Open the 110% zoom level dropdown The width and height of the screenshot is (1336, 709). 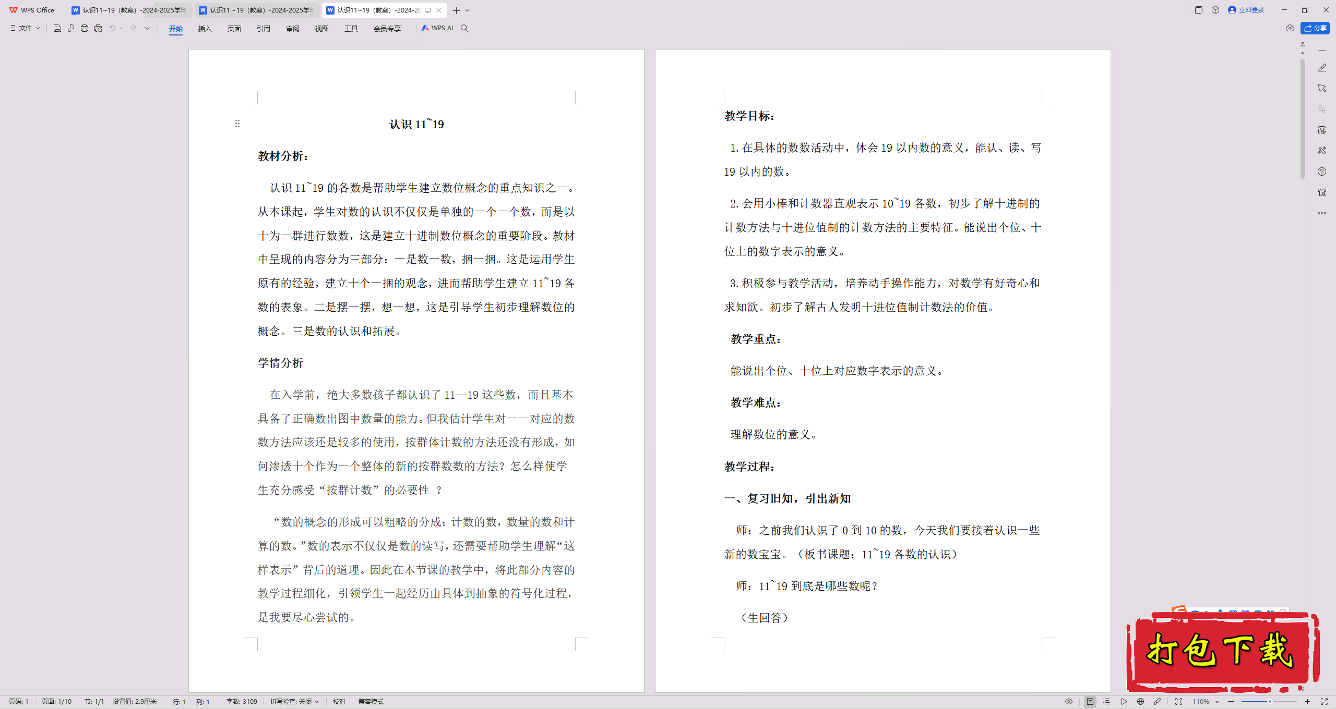point(1205,702)
